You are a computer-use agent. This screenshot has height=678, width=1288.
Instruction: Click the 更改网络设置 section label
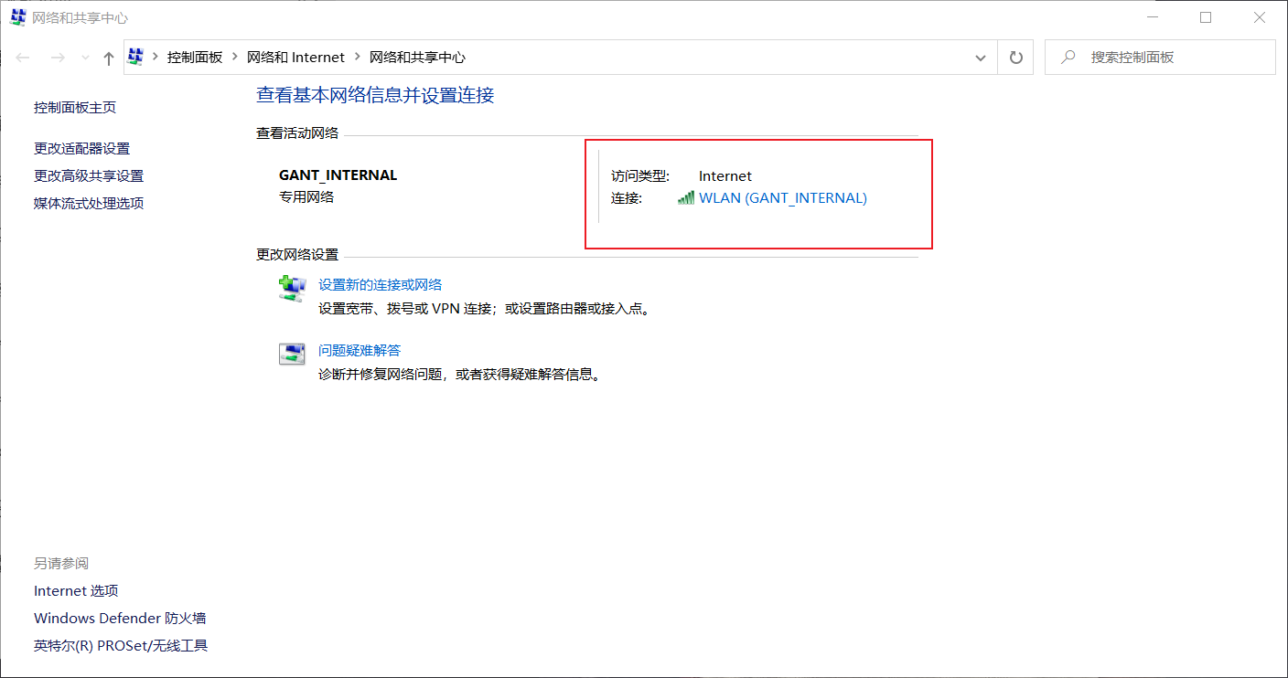[x=297, y=255]
